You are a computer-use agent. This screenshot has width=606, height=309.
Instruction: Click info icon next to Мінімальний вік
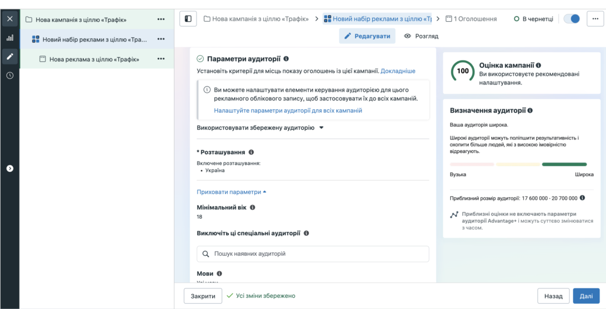click(253, 207)
